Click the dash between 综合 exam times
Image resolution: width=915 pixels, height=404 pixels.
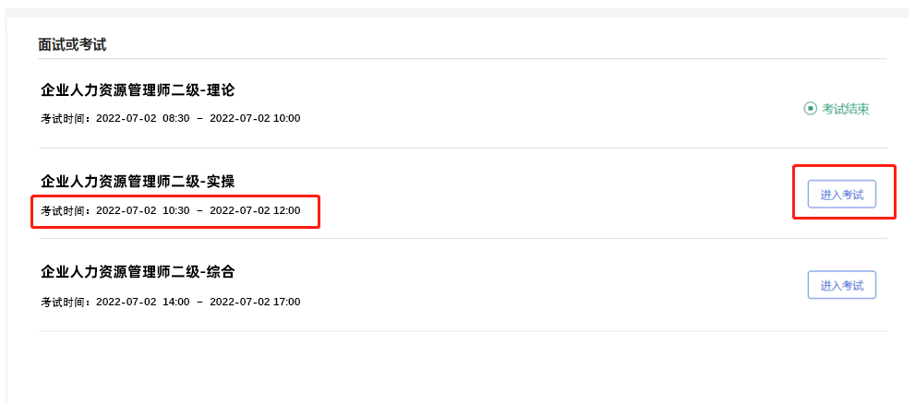(x=199, y=302)
